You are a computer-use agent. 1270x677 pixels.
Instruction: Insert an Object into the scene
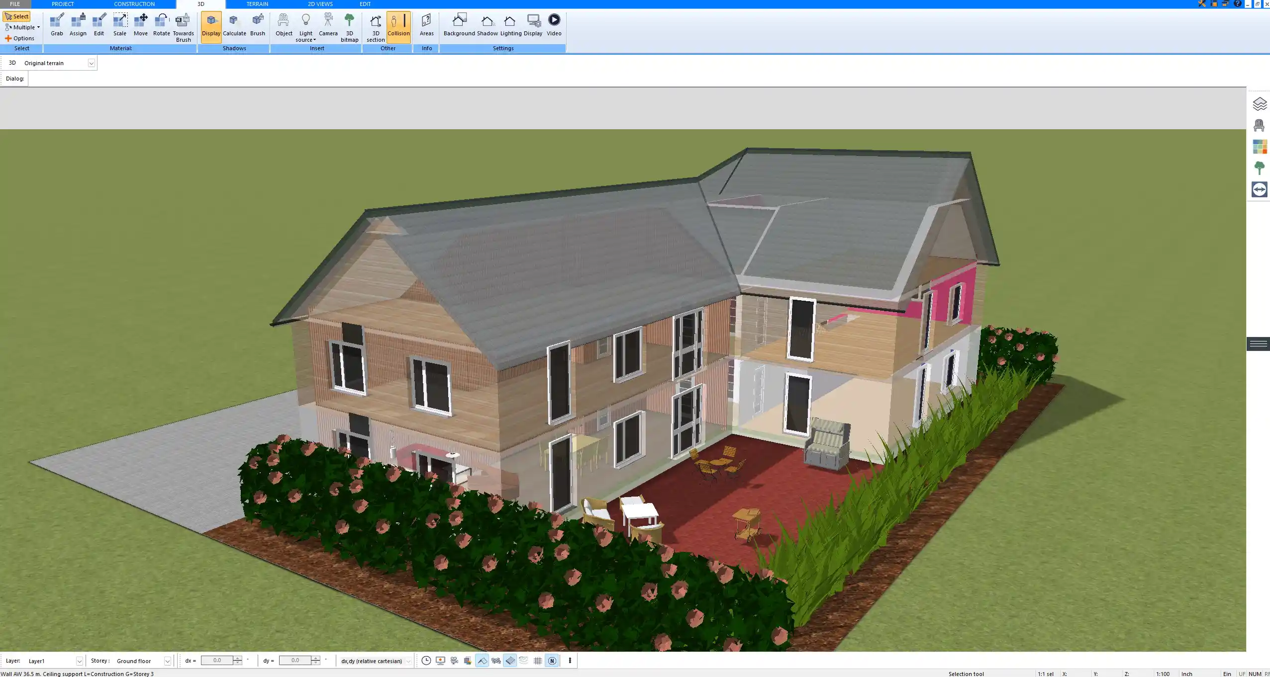(x=284, y=25)
